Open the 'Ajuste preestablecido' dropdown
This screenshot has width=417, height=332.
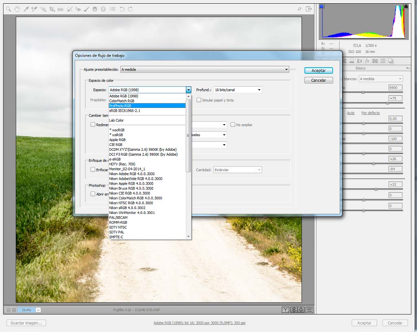[205, 69]
